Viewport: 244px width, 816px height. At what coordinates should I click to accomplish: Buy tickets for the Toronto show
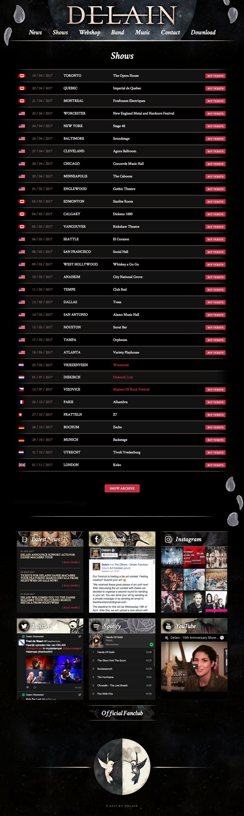coord(215,76)
